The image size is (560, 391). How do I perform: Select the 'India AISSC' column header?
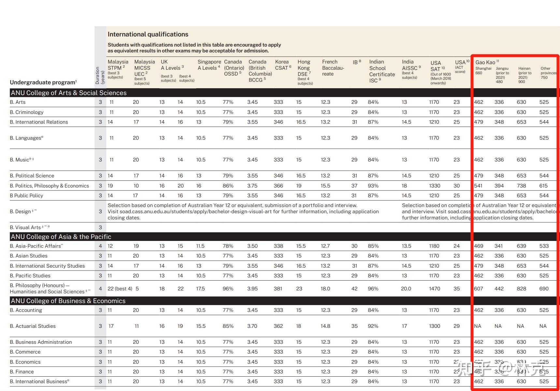(411, 69)
